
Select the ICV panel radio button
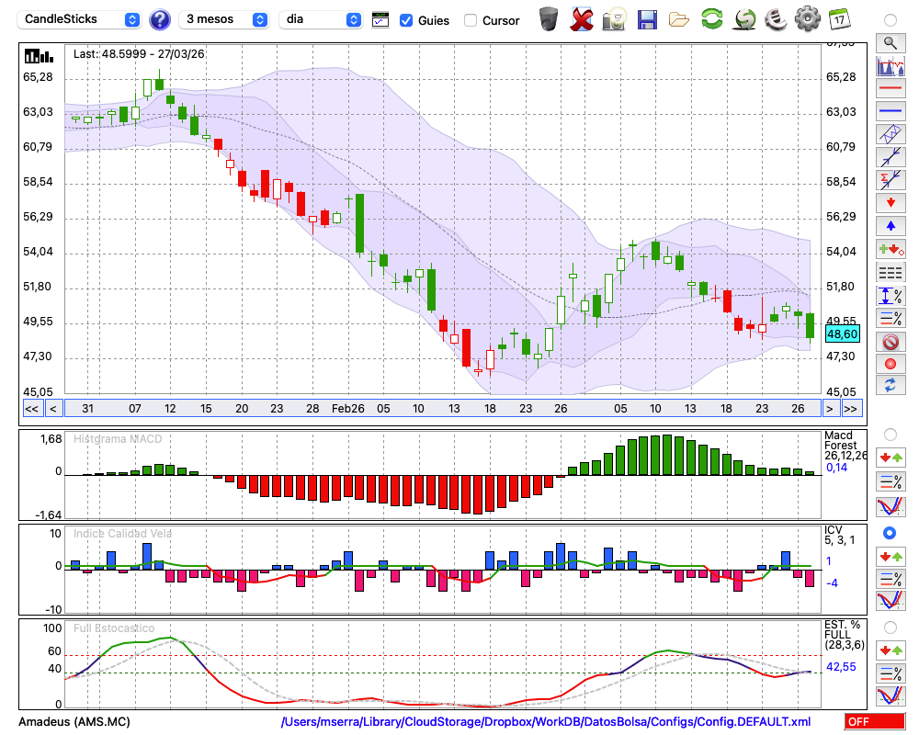point(891,534)
